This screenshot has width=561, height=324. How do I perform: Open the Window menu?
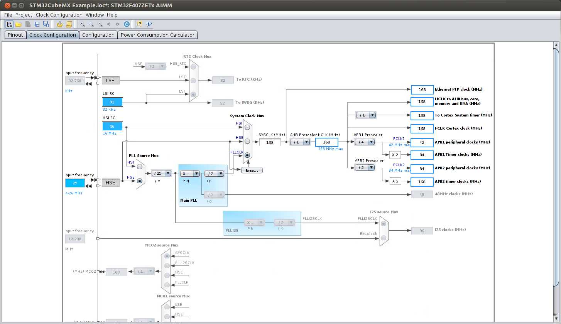95,15
